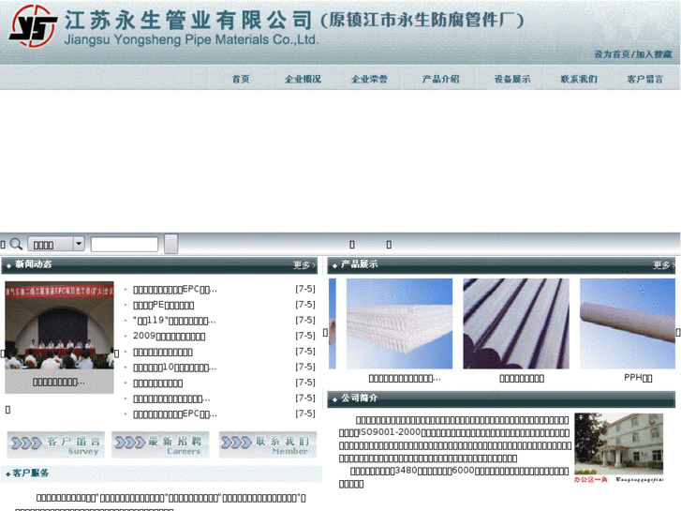This screenshot has height=511, width=681.
Task: Open the news item containing PE
Action: point(163,305)
